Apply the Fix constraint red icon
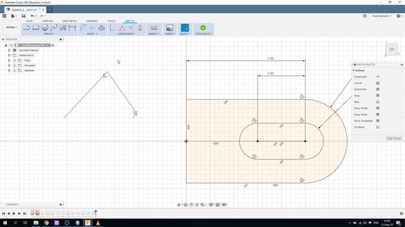The image size is (405, 227). click(140, 28)
